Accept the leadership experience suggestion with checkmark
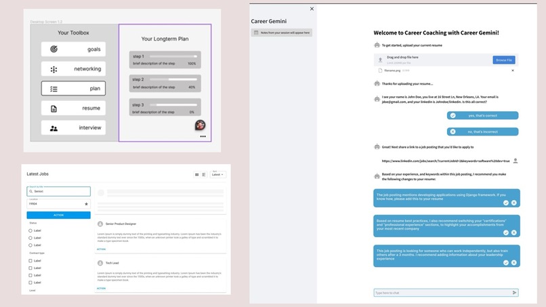 tap(506, 263)
